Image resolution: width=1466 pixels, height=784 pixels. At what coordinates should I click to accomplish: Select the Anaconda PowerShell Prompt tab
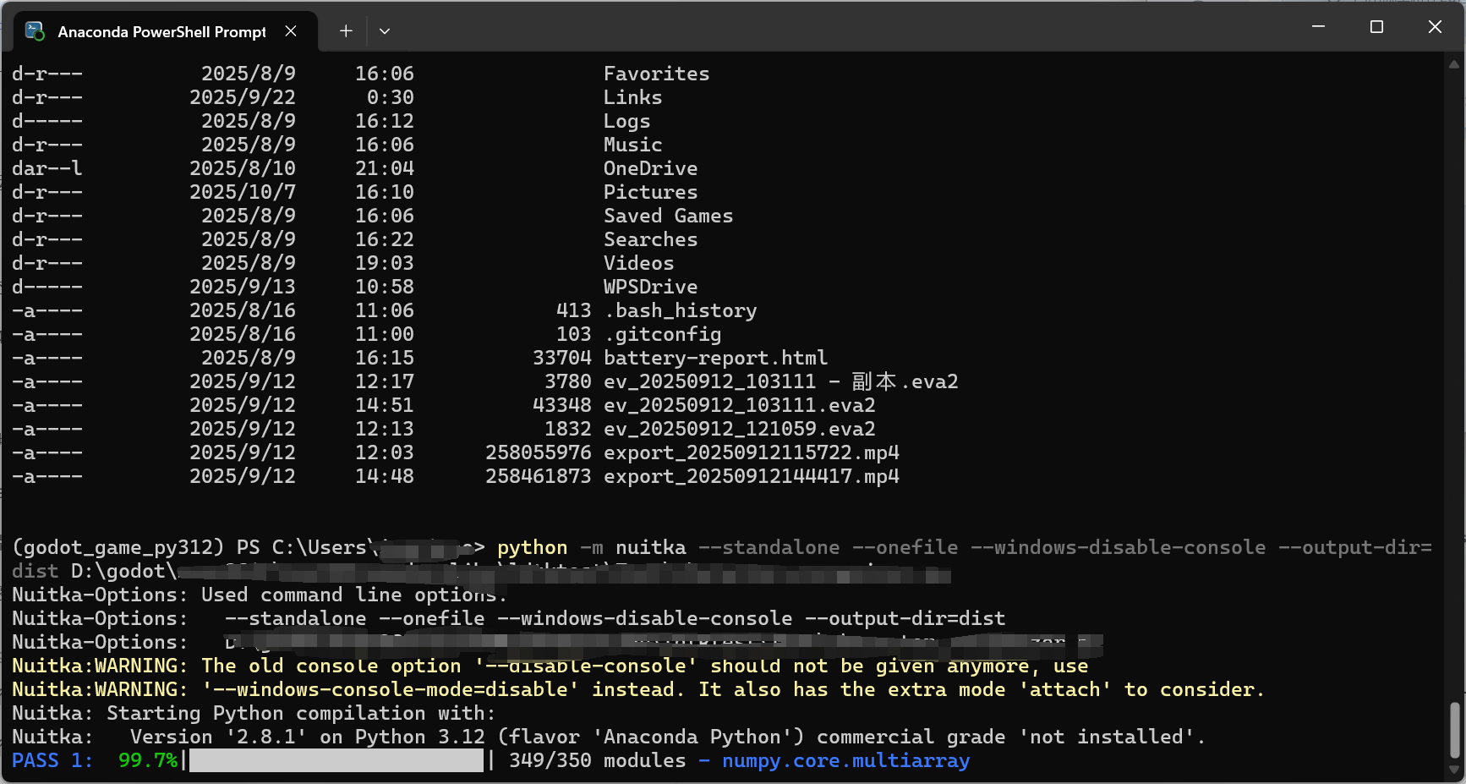pos(166,31)
